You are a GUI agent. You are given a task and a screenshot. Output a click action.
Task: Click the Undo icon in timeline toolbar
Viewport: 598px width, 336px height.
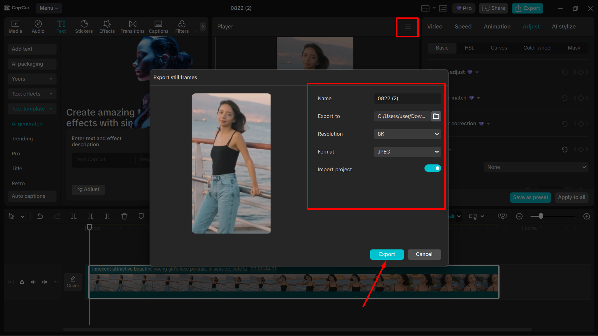pos(40,216)
